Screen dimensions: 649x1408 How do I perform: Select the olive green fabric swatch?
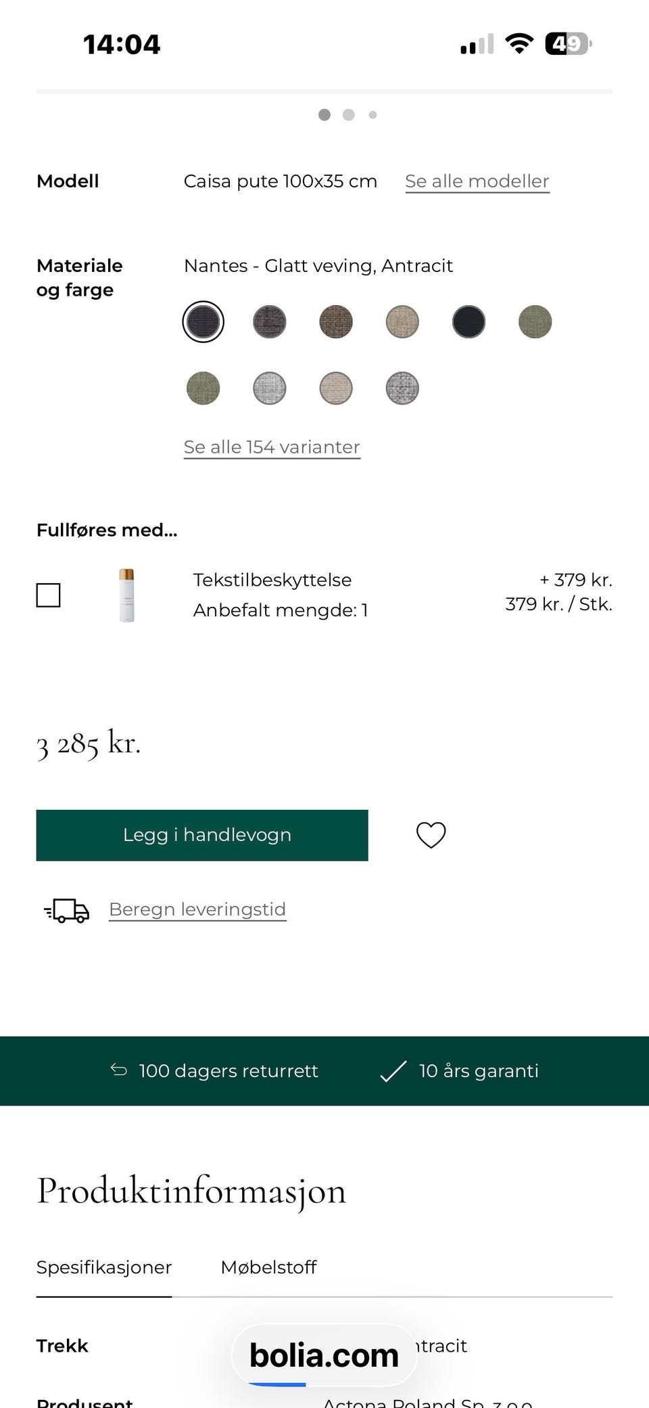534,322
